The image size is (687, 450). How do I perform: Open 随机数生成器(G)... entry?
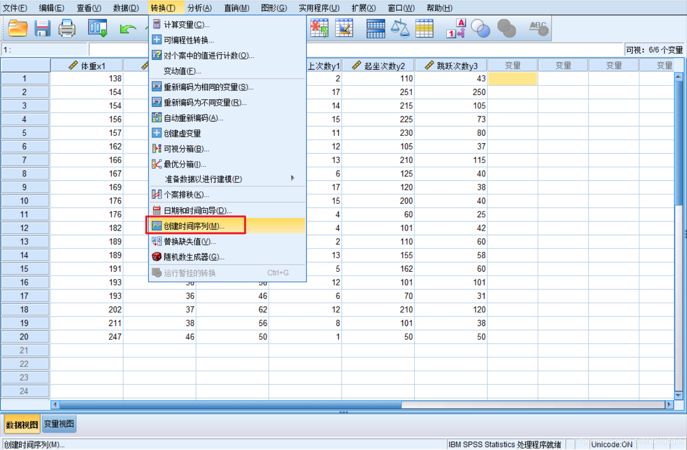(228, 257)
